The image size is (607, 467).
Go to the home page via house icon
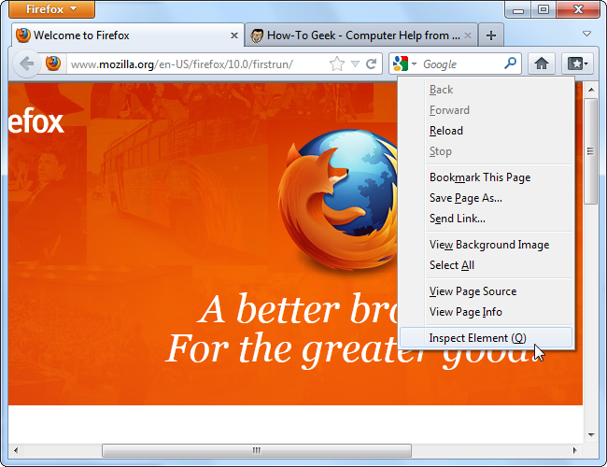click(540, 64)
